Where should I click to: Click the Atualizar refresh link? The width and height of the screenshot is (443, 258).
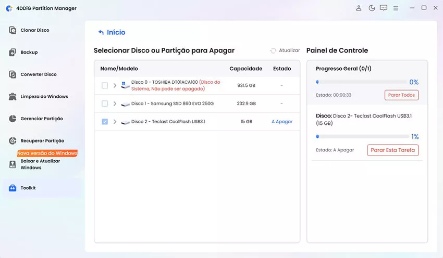tap(289, 50)
